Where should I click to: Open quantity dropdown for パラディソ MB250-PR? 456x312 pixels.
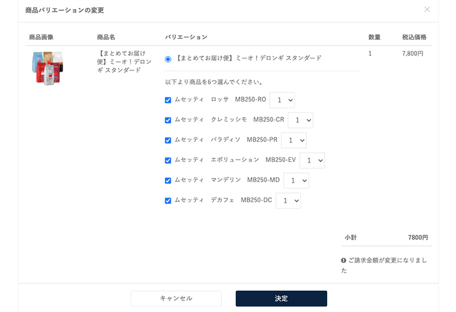point(294,140)
